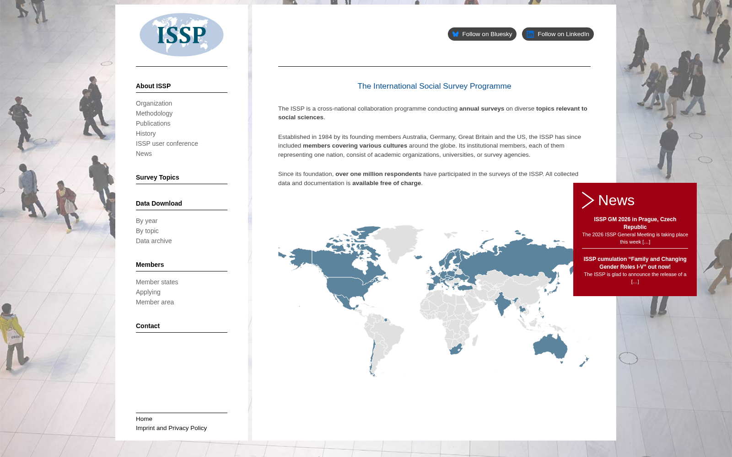
Task: Open the Publications link
Action: click(x=153, y=123)
